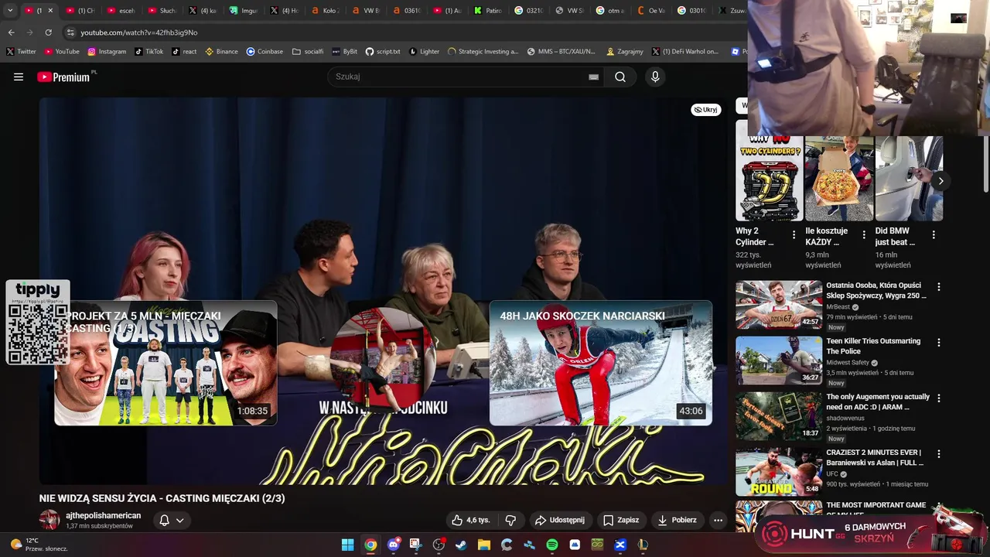The height and width of the screenshot is (557, 990).
Task: Open the script.txt GitHub bookmark
Action: tap(383, 51)
